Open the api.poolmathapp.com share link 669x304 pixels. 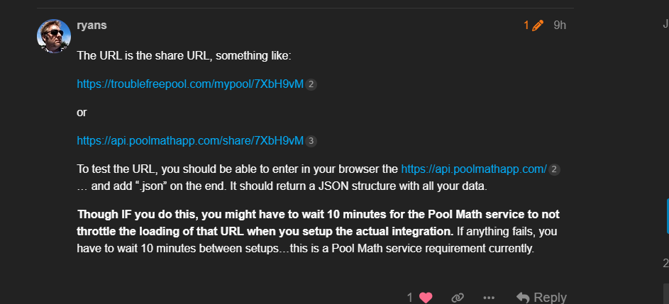pos(190,141)
